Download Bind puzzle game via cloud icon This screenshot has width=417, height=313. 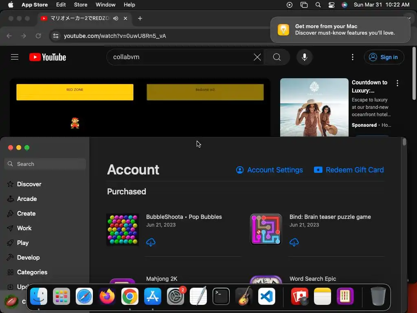(294, 242)
